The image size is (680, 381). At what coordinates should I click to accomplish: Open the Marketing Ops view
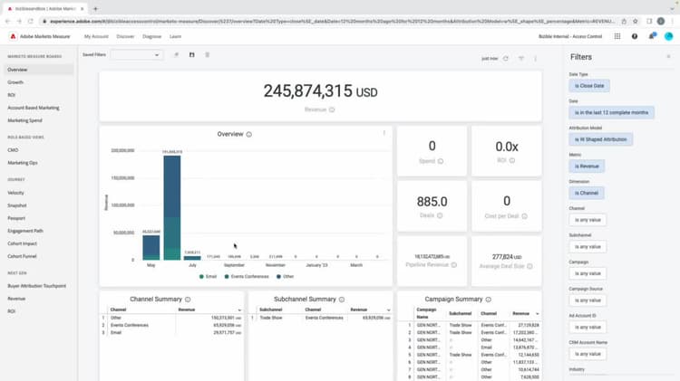click(23, 163)
